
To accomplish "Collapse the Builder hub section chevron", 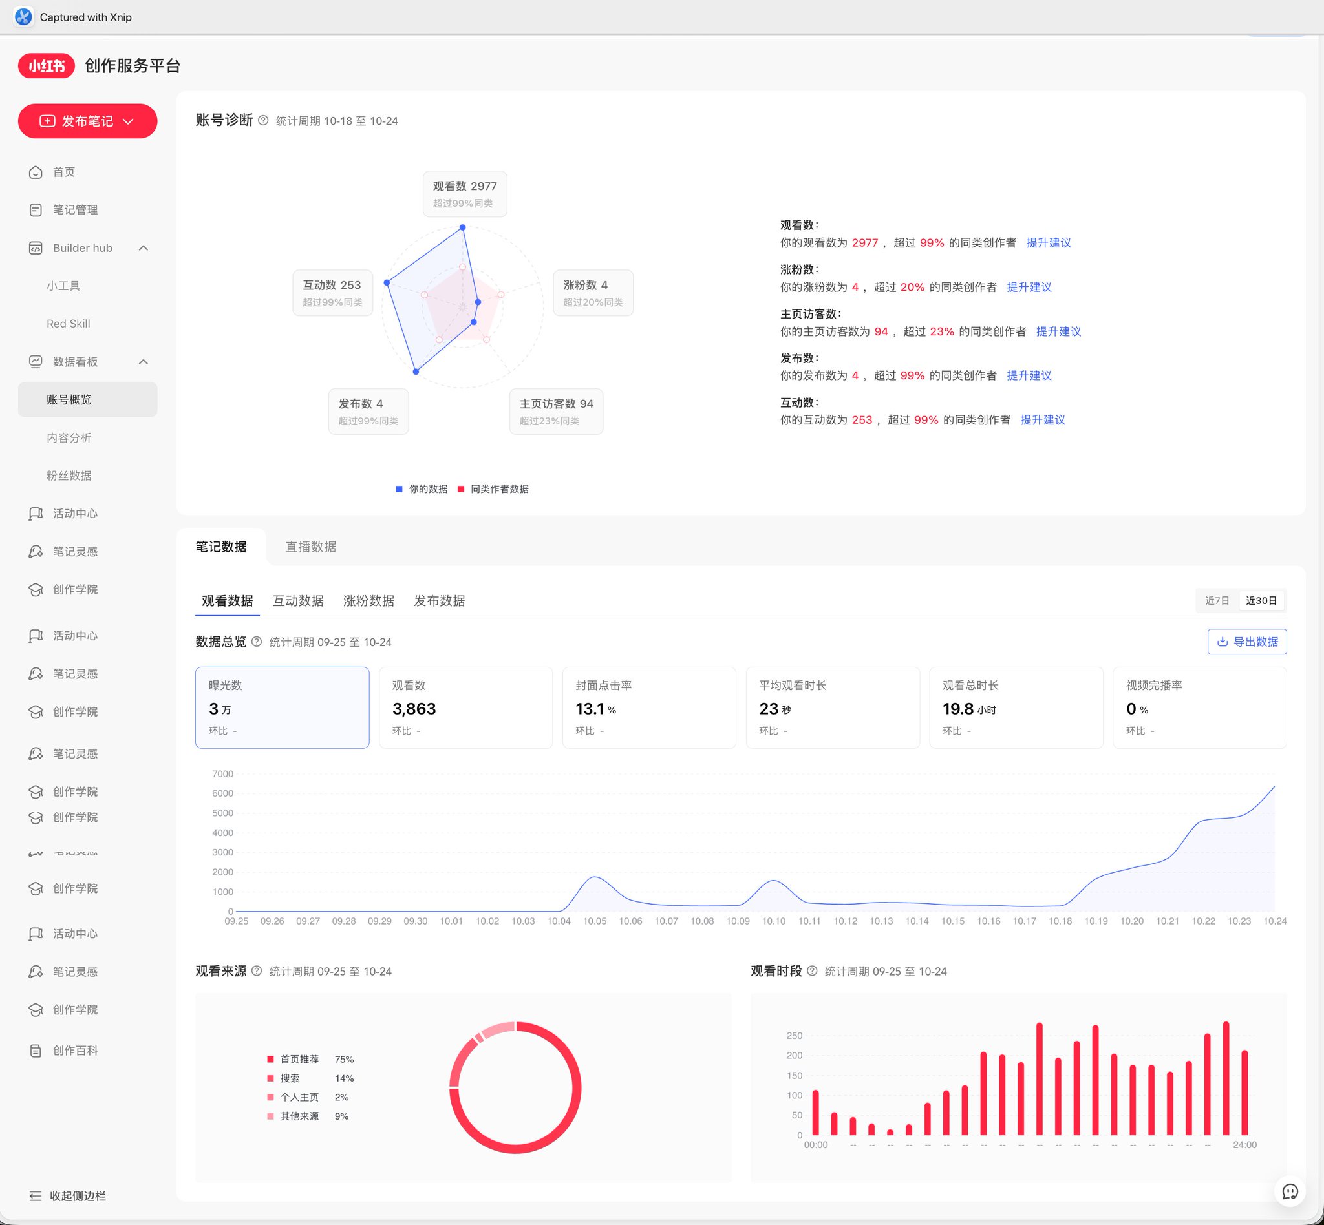I will tap(144, 248).
